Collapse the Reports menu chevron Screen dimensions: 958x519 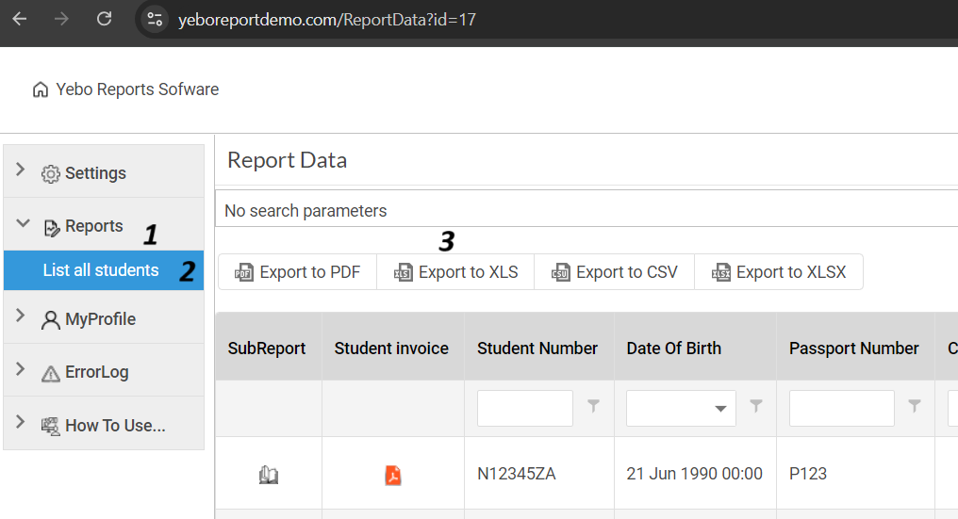click(x=23, y=223)
